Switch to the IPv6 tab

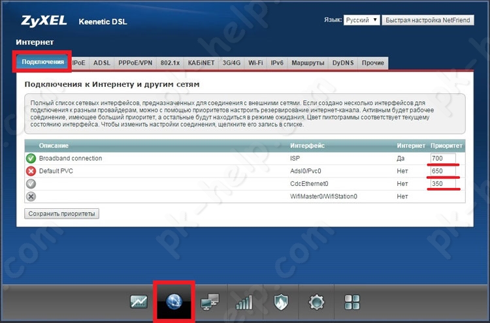coord(277,63)
